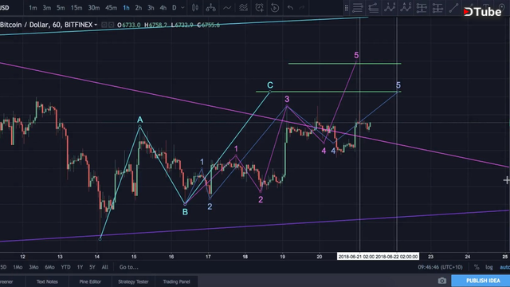Set chart range to YTD
Screen dimensions: 510x287
65,267
